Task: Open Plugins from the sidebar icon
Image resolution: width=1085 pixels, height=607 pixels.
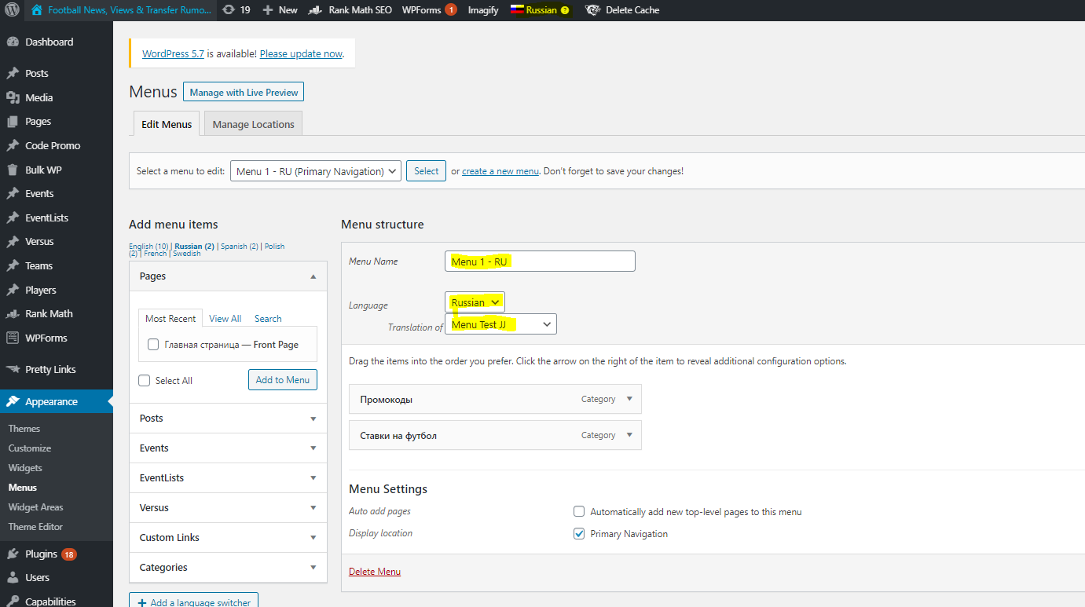Action: pos(13,554)
